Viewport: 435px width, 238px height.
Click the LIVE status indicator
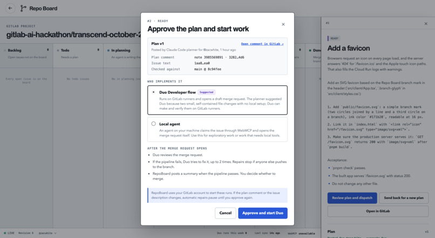[9, 233]
